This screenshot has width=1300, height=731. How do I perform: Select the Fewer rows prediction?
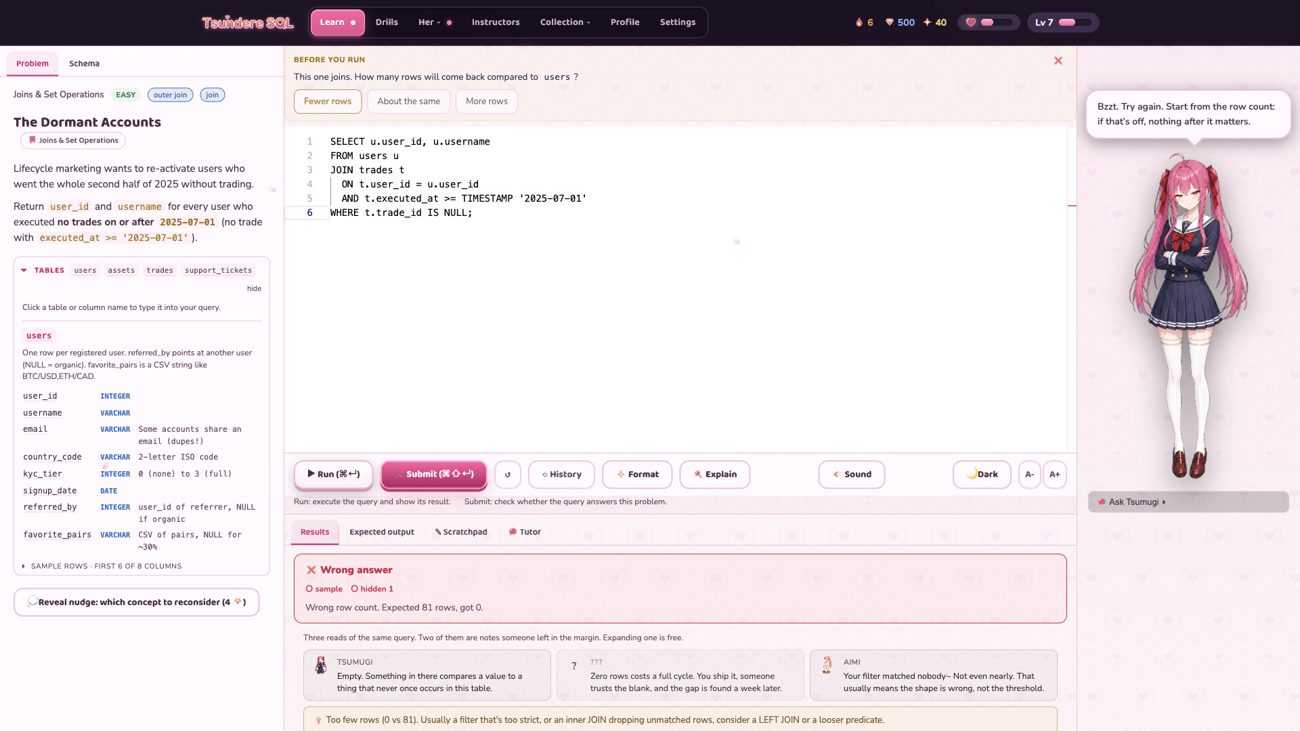point(328,102)
